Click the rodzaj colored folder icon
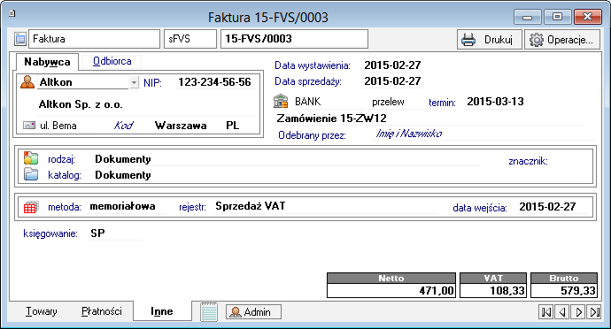Screen dimensions: 611x329 tap(31, 158)
